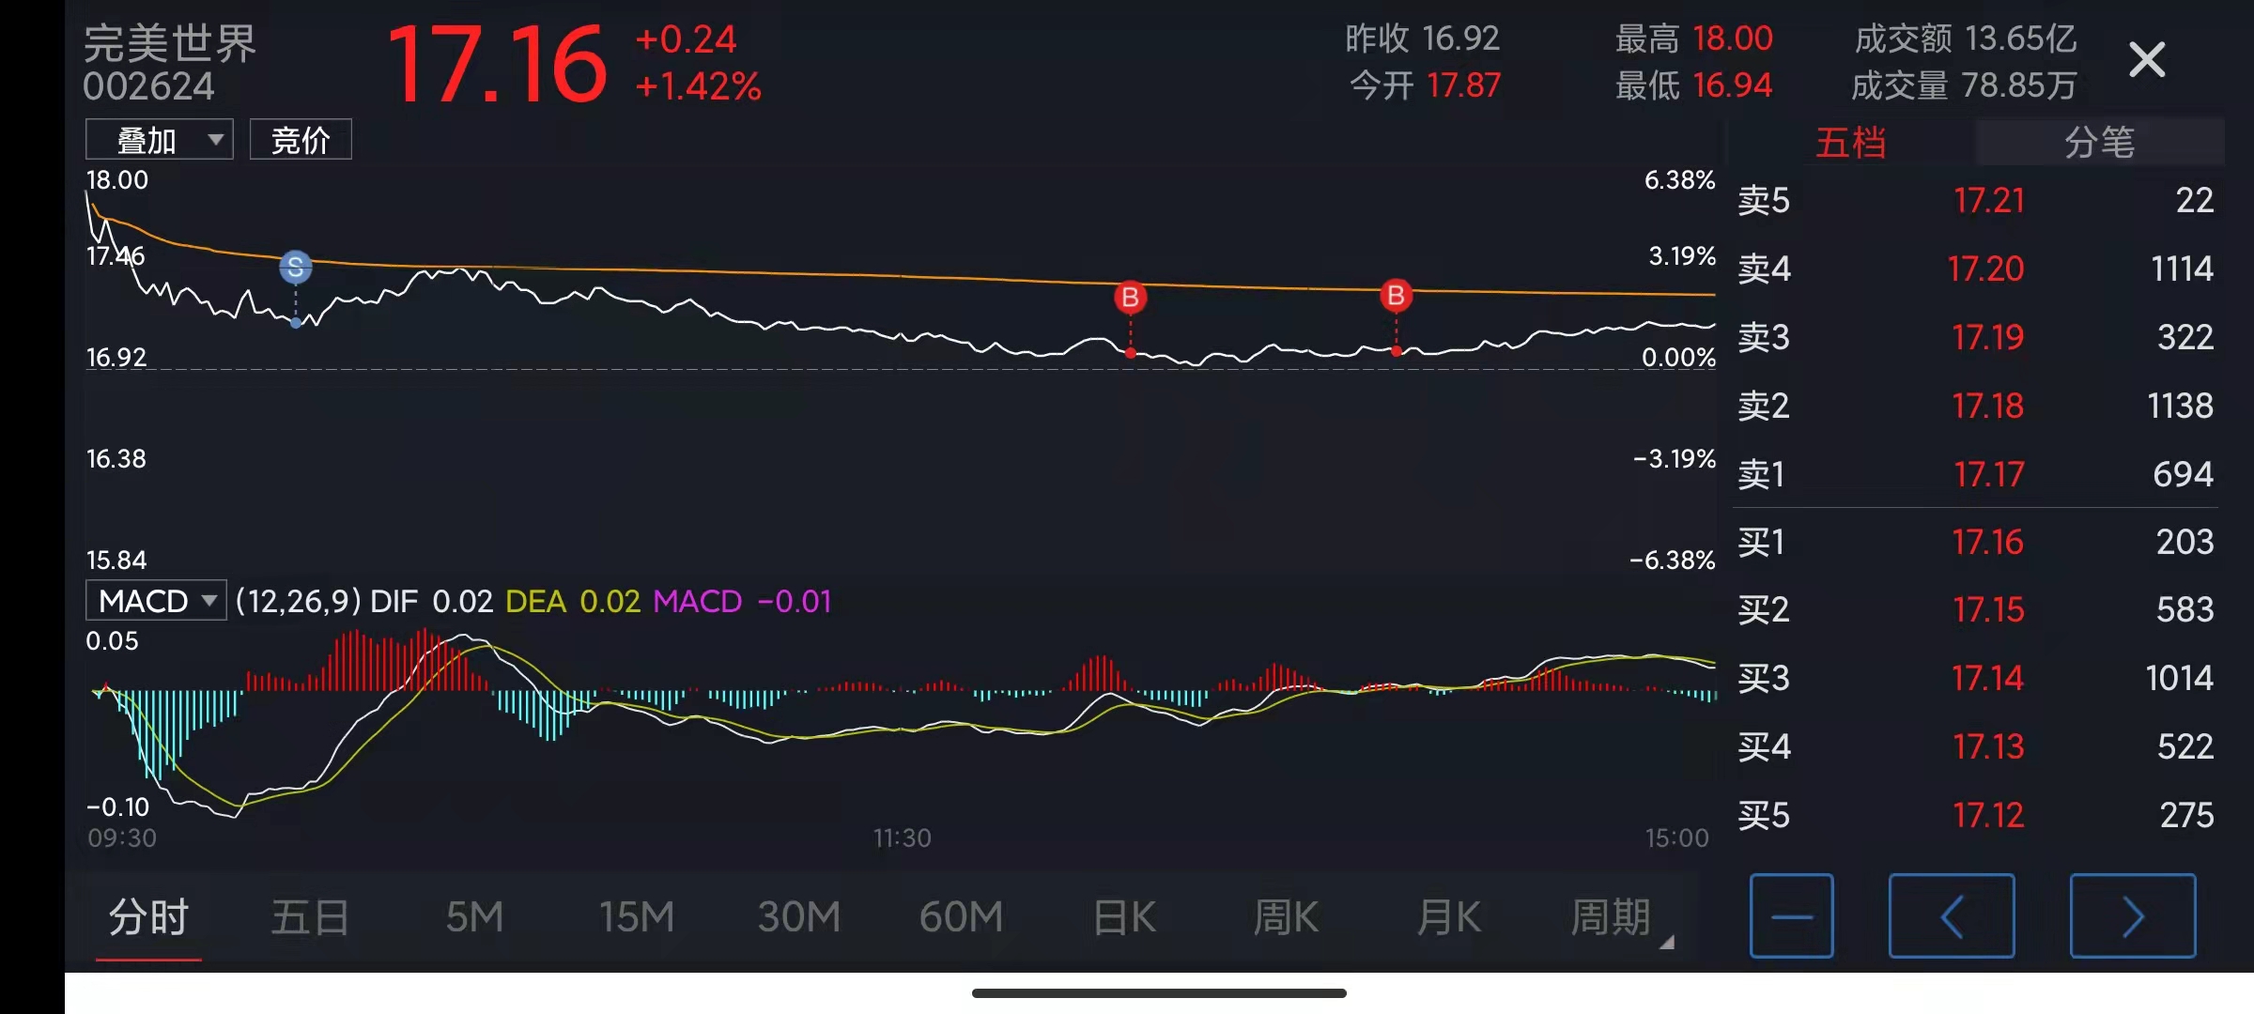
Task: Select the 买3 row at 17.14
Action: [x=1975, y=678]
